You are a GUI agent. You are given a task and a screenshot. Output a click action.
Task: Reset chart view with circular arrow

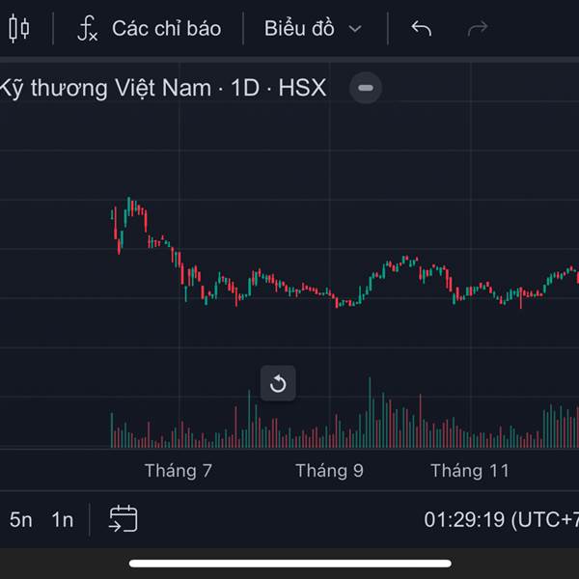tap(278, 383)
